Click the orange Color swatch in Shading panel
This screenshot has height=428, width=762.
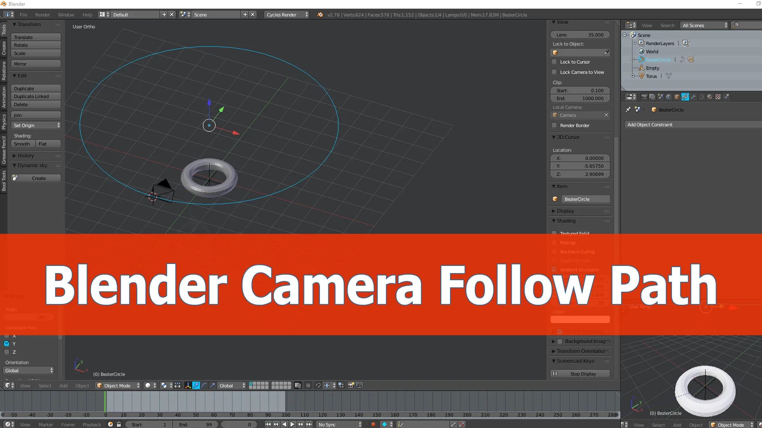point(580,319)
